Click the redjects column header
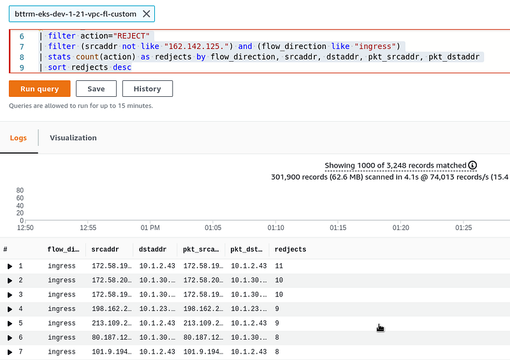This screenshot has width=510, height=360. [x=291, y=249]
